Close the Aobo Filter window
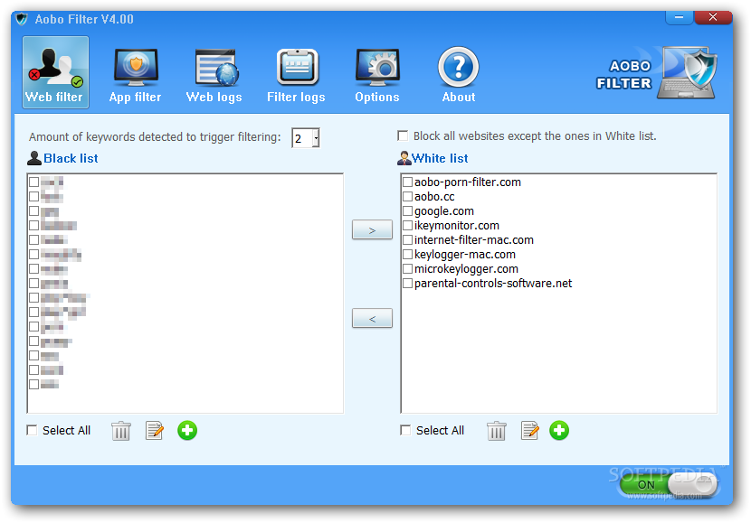This screenshot has width=751, height=523. [x=713, y=18]
